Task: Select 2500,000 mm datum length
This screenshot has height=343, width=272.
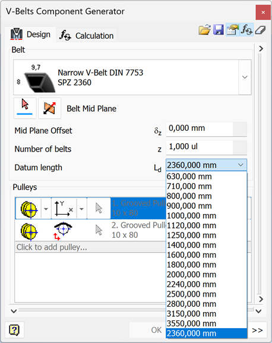Action: click(x=207, y=294)
